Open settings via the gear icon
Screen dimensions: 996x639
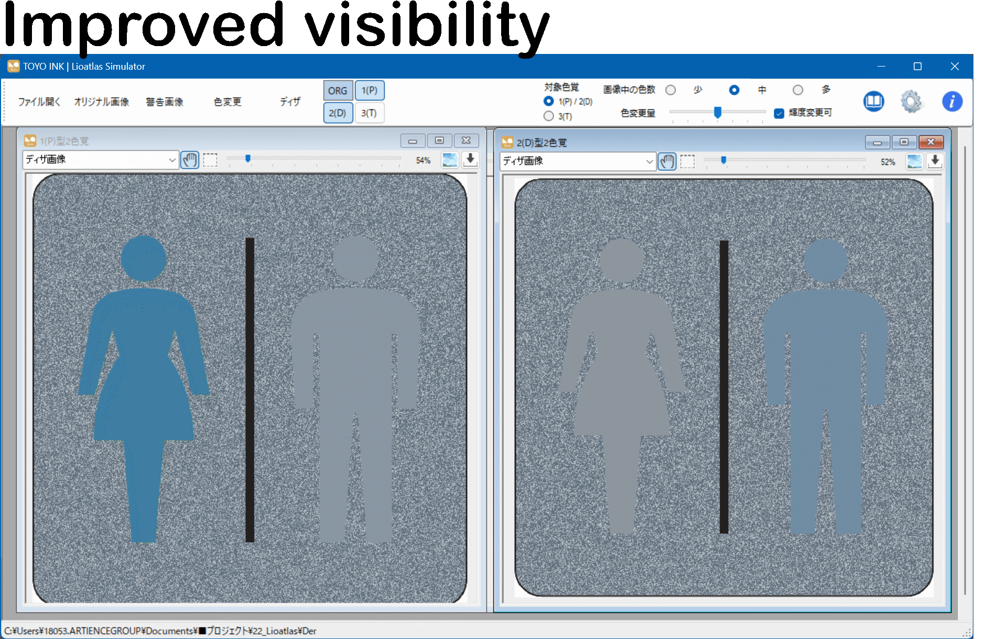click(911, 101)
